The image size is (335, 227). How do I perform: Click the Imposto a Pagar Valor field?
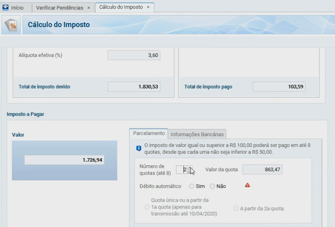pos(64,160)
